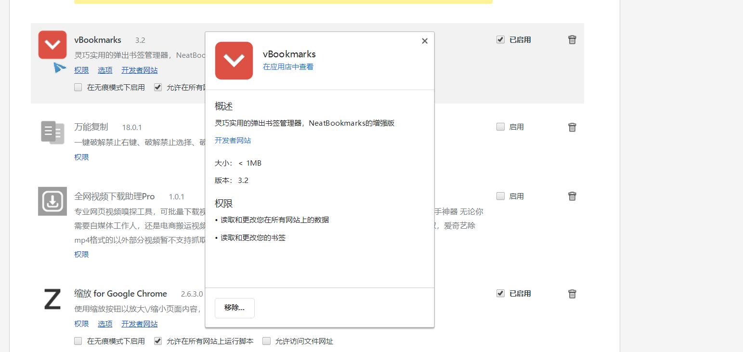The width and height of the screenshot is (743, 352).
Task: Click dialog description mentioning NeatBookmarks的增强版
Action: coord(305,123)
